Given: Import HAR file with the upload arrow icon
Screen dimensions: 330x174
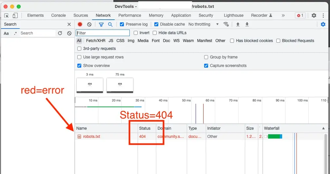Looking at the screenshot, I should point(238,24).
